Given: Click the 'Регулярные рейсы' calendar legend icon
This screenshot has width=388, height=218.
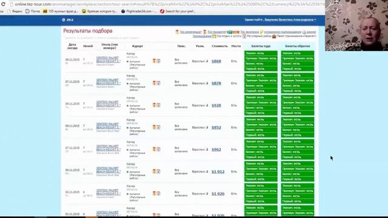Looking at the screenshot, I should pos(244,36).
